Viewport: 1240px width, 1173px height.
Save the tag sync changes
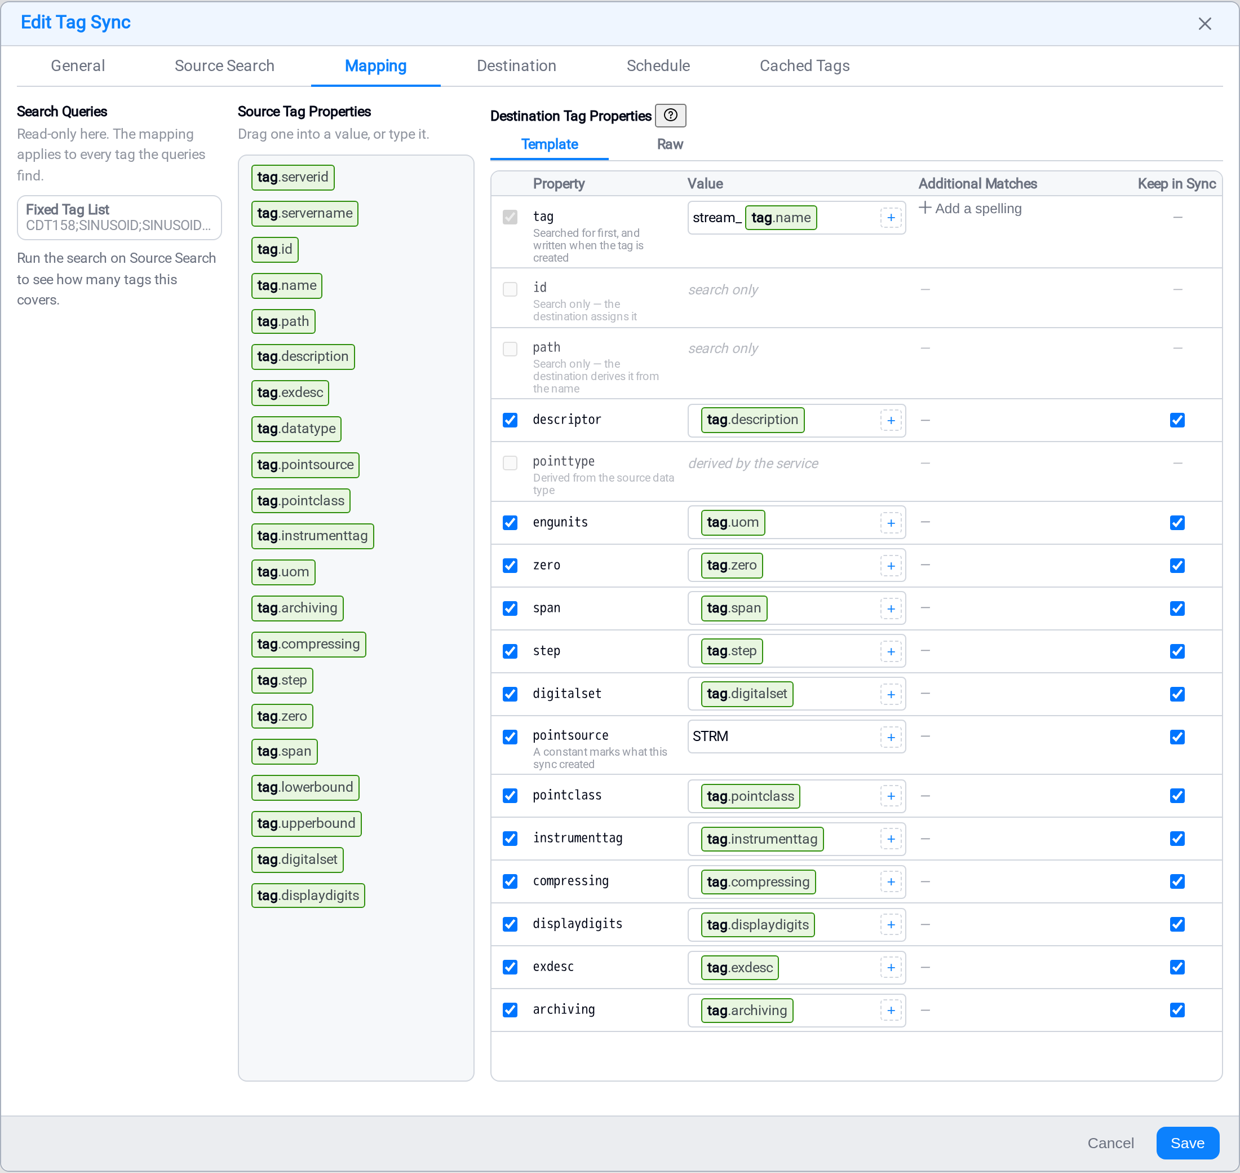[x=1187, y=1143]
